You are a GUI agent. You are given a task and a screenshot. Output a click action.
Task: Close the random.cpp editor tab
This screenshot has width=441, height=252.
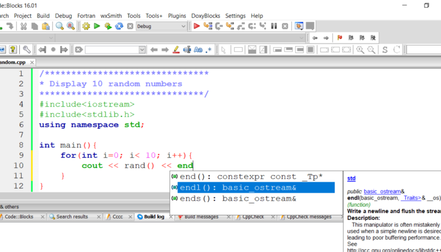tap(32, 63)
